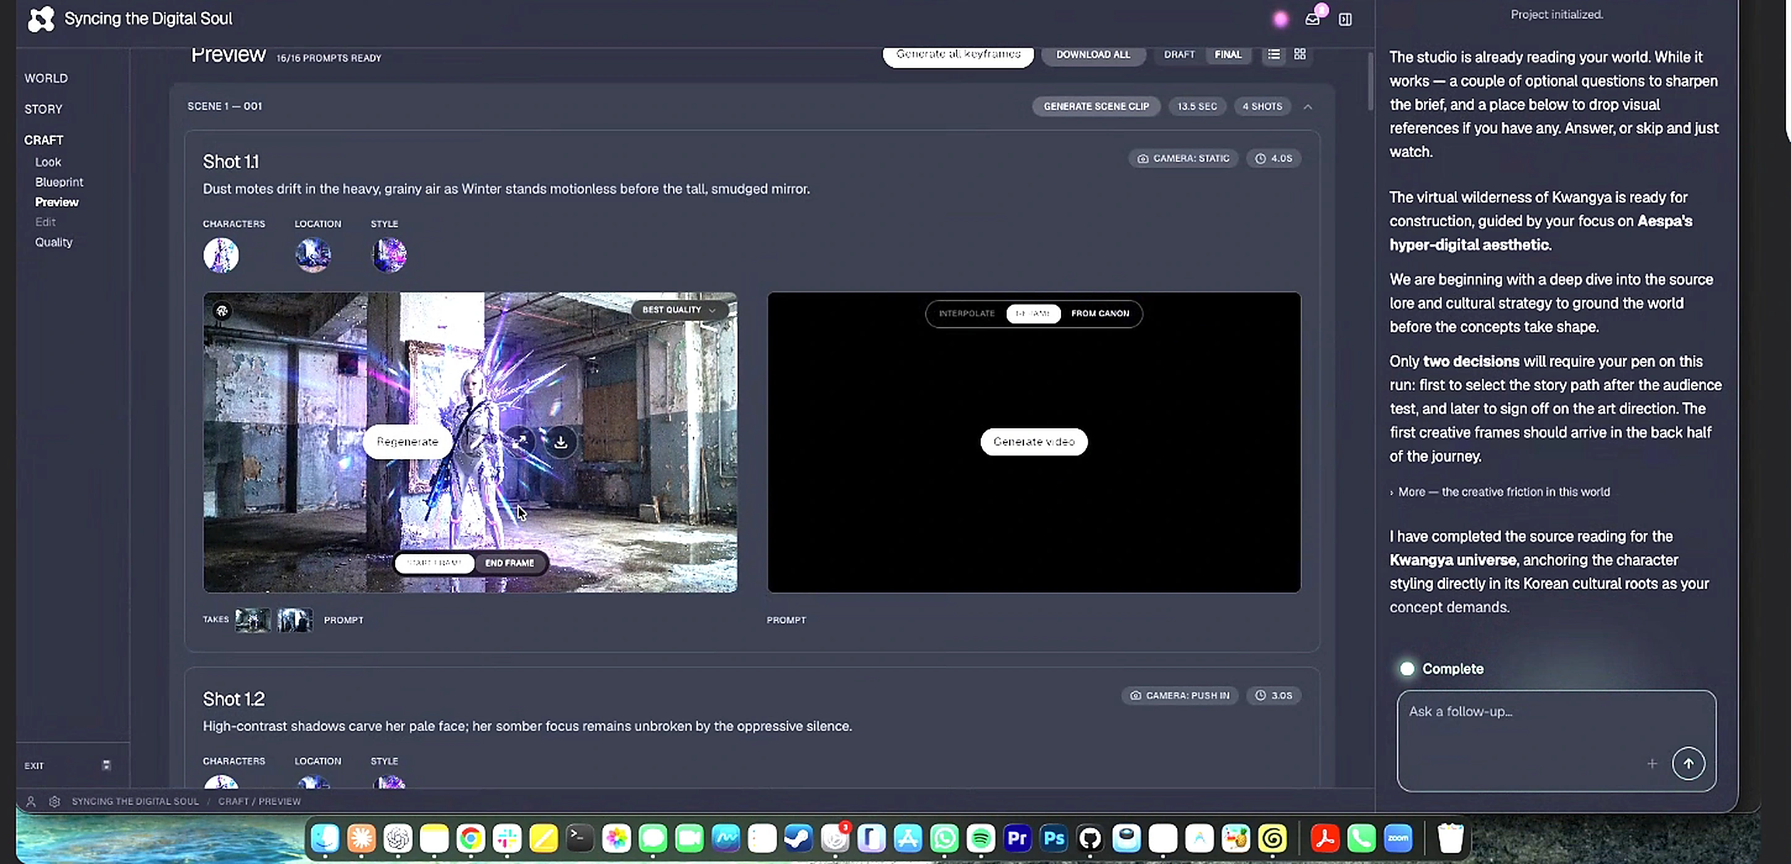Add attachment with plus icon

(1652, 763)
